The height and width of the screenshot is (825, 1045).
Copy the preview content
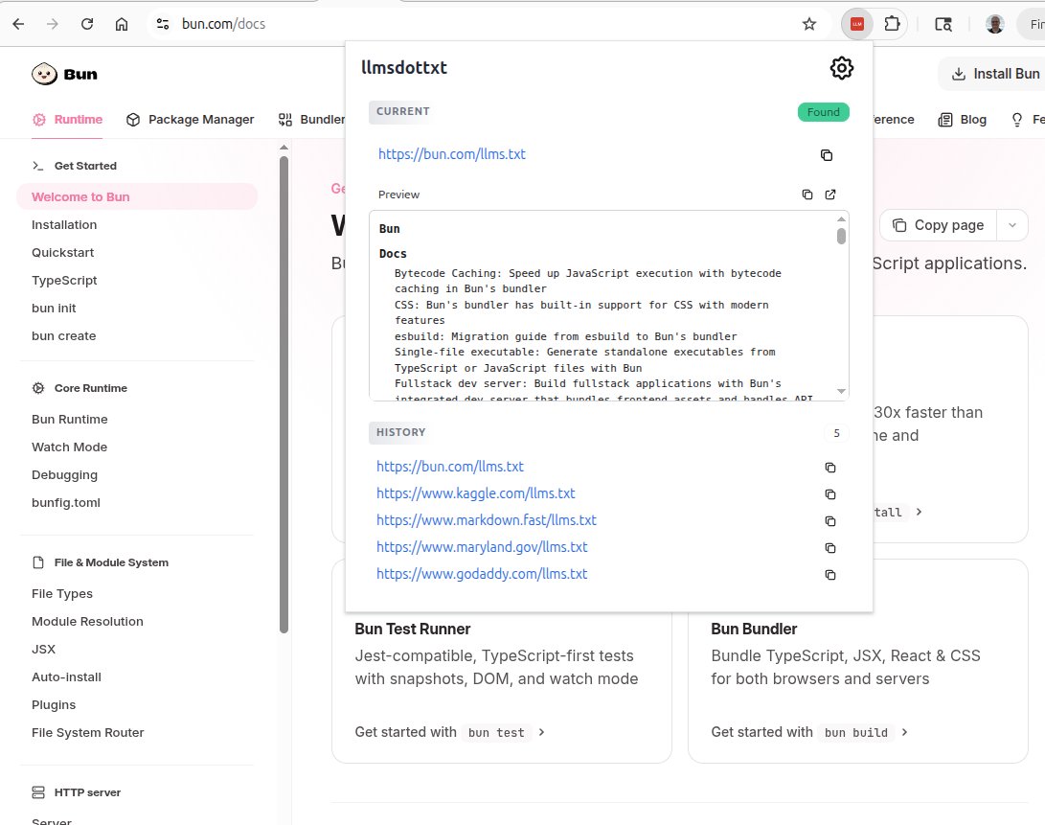click(x=807, y=195)
